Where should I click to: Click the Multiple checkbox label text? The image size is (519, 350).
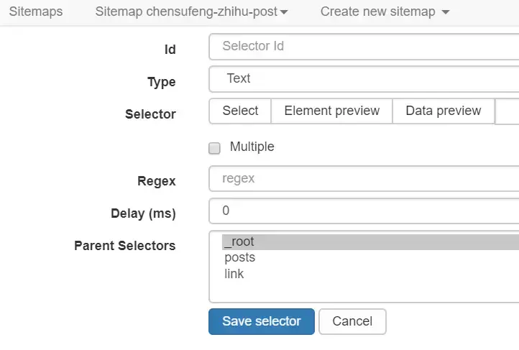point(252,147)
